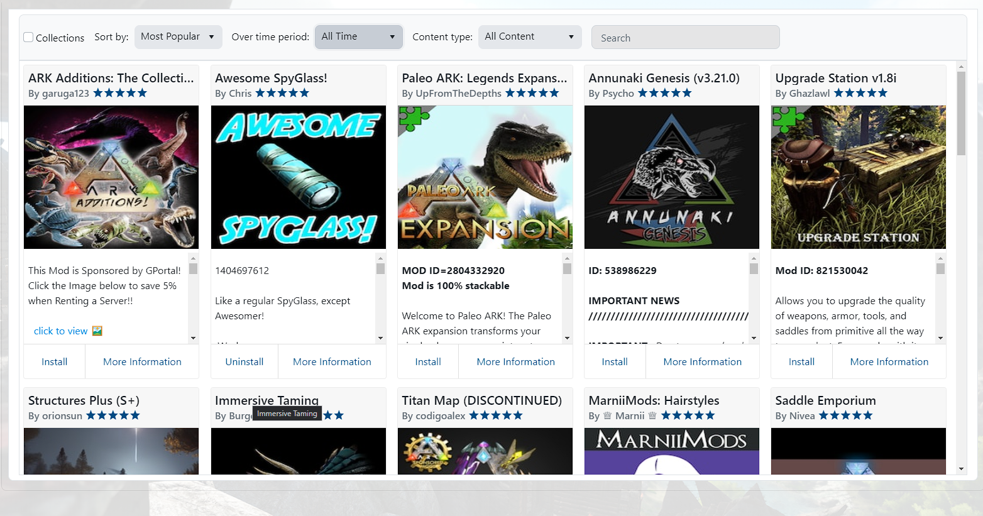The image size is (983, 516).
Task: Click the Titan Map thumbnail image
Action: point(485,451)
